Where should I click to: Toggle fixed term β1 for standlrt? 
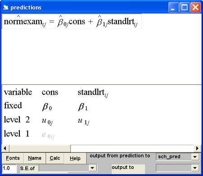point(83,107)
